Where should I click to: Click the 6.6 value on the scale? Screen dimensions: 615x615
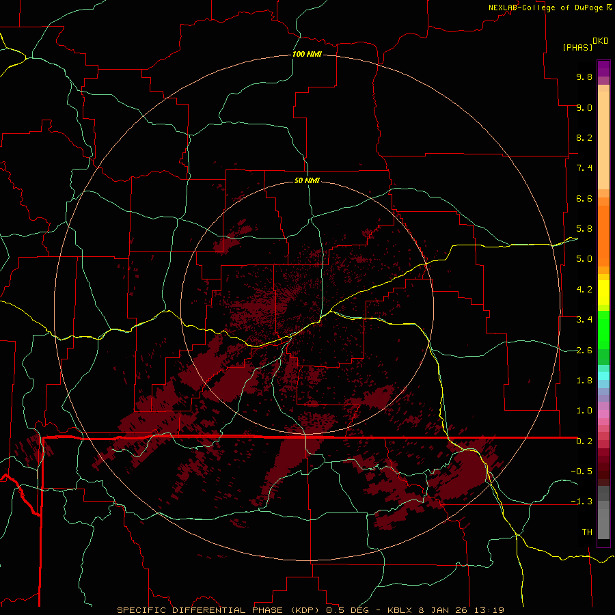(584, 198)
